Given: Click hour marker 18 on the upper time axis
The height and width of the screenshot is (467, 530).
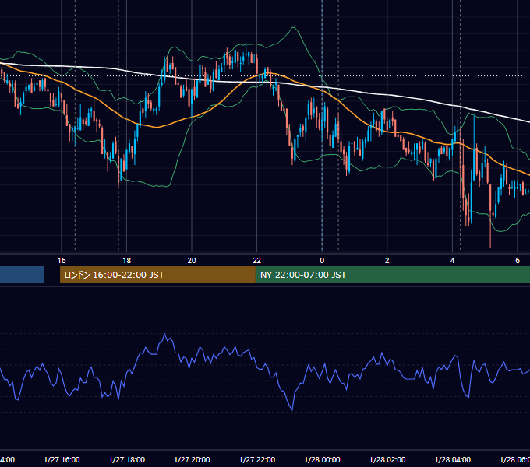Looking at the screenshot, I should pyautogui.click(x=127, y=261).
